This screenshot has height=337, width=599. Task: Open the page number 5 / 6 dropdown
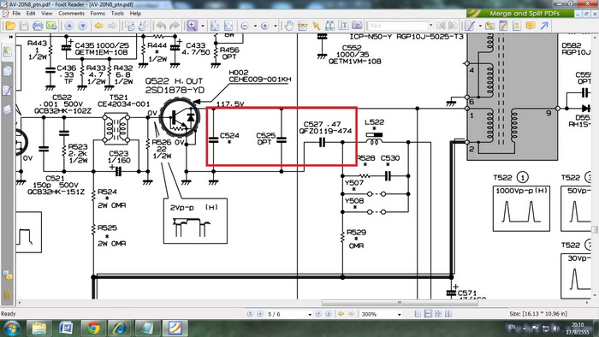point(310,315)
